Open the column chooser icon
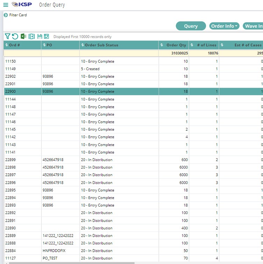Viewport: 263px width, 264px height. (x=31, y=36)
